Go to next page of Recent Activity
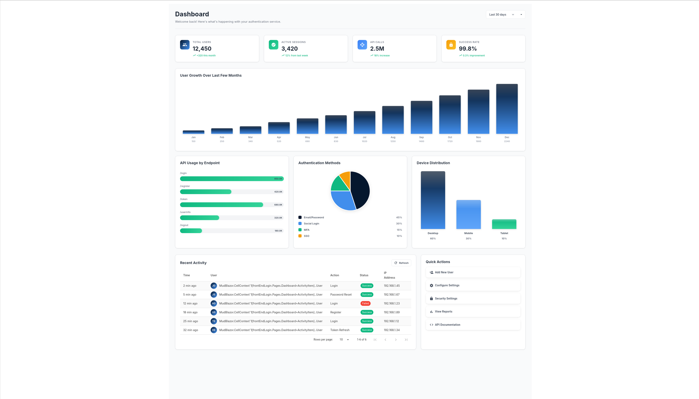This screenshot has width=699, height=399. click(x=396, y=339)
